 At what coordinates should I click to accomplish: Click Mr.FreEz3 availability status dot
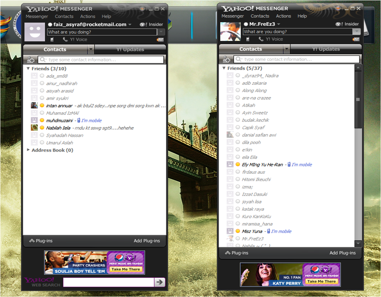(246, 24)
